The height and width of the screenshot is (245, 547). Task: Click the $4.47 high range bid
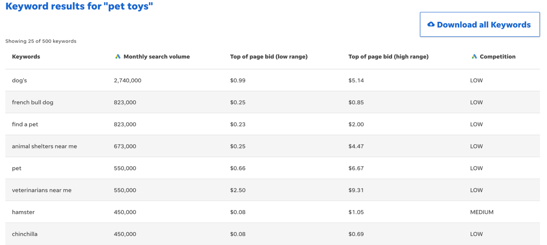tap(356, 146)
